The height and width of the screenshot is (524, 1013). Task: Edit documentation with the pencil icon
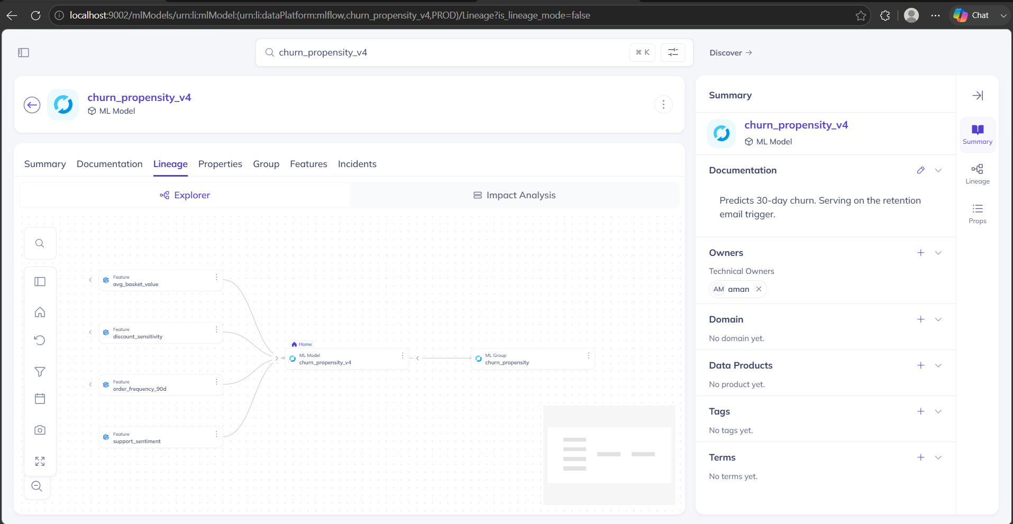point(921,170)
